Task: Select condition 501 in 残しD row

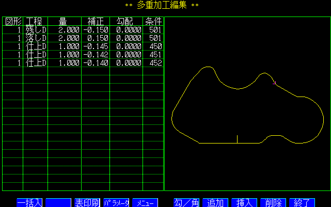Action: (x=155, y=30)
